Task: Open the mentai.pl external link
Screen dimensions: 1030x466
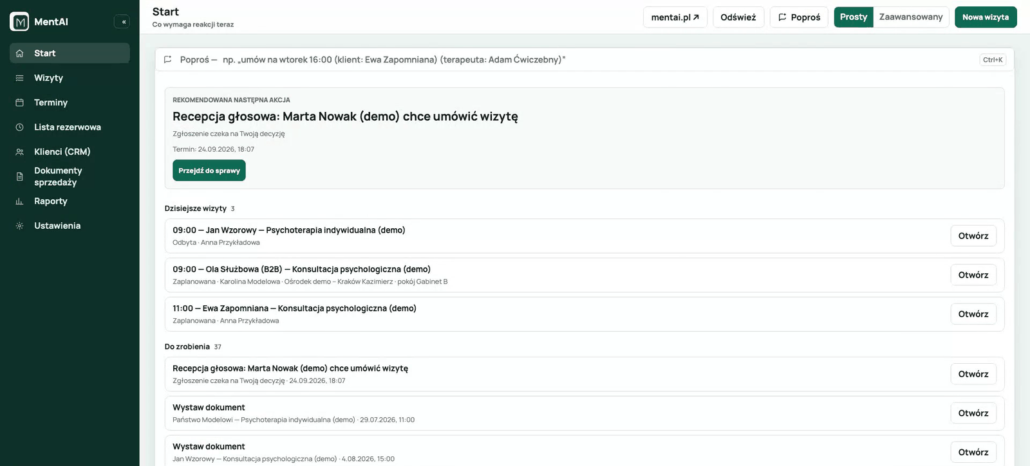Action: tap(675, 17)
